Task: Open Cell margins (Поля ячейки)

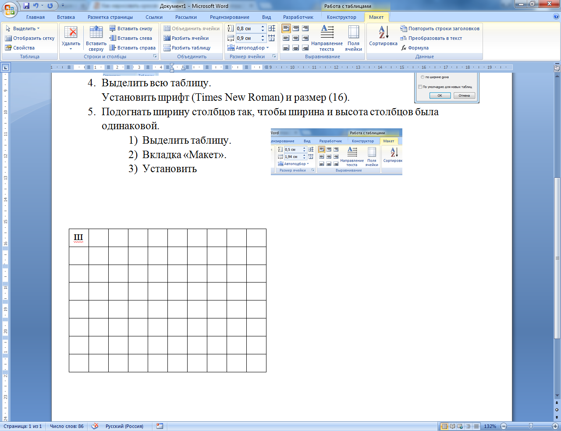Action: click(353, 38)
